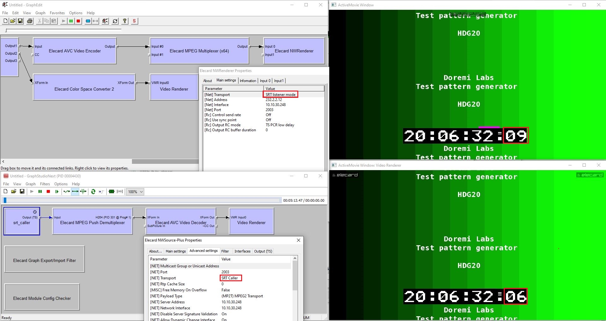Click New graph icon in GraphEdit toolbar

tap(5, 21)
